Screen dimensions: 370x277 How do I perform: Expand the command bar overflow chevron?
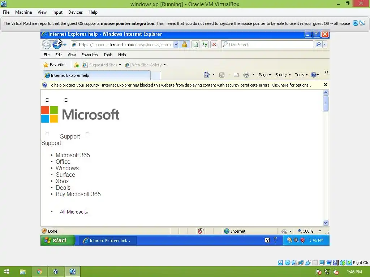326,72
